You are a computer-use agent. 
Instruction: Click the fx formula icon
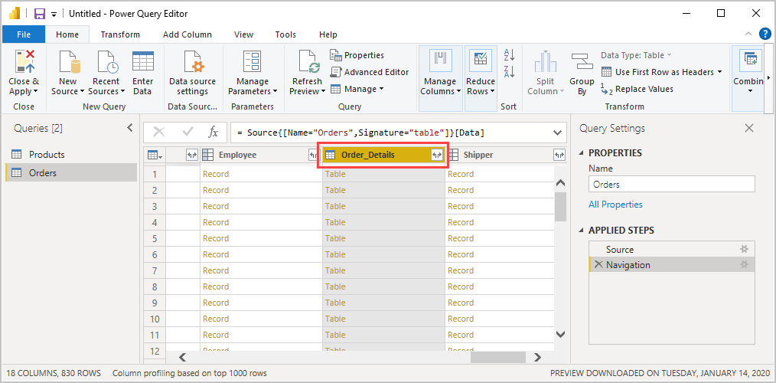(x=213, y=132)
